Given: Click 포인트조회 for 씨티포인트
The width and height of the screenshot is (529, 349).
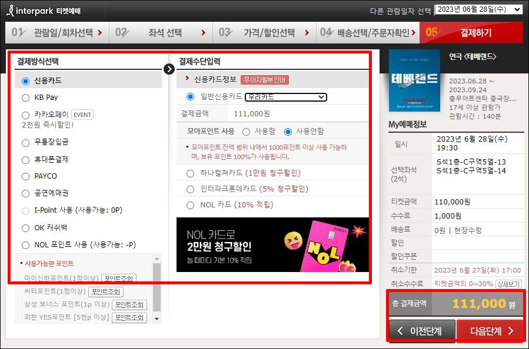Looking at the screenshot, I should pyautogui.click(x=106, y=292).
